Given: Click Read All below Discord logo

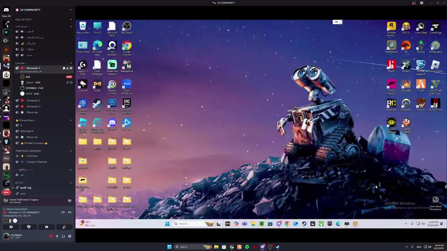Looking at the screenshot, I should coord(6,16).
